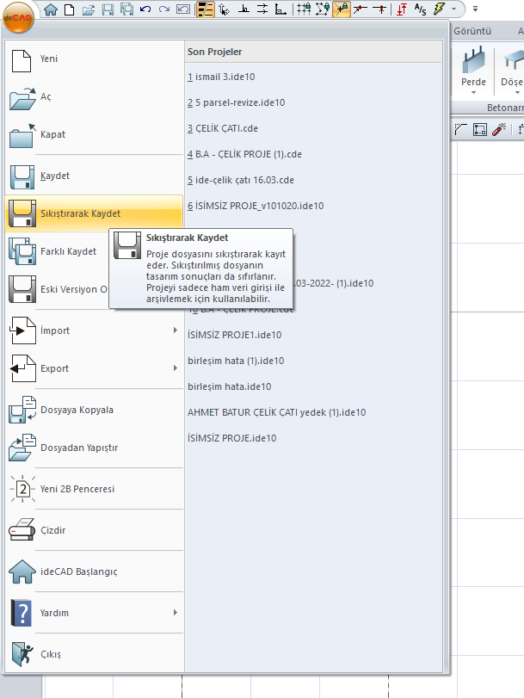Screen dimensions: 524x698
Task: Expand the İmport submenu arrow
Action: 176,330
